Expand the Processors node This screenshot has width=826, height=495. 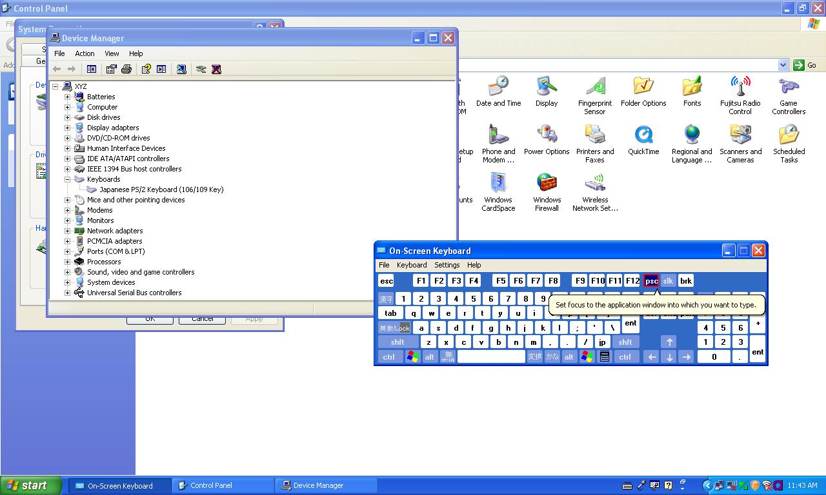(x=67, y=262)
